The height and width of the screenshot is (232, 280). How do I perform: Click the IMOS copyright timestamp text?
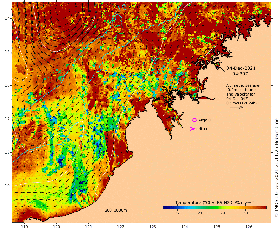(276, 168)
